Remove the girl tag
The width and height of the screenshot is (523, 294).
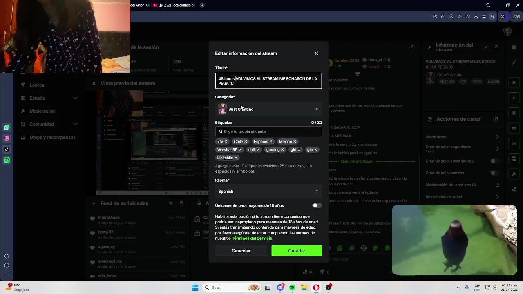(x=299, y=150)
